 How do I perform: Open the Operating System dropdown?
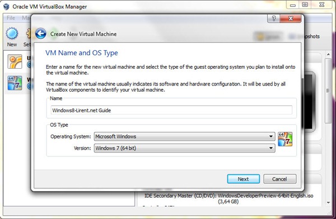pyautogui.click(x=184, y=136)
